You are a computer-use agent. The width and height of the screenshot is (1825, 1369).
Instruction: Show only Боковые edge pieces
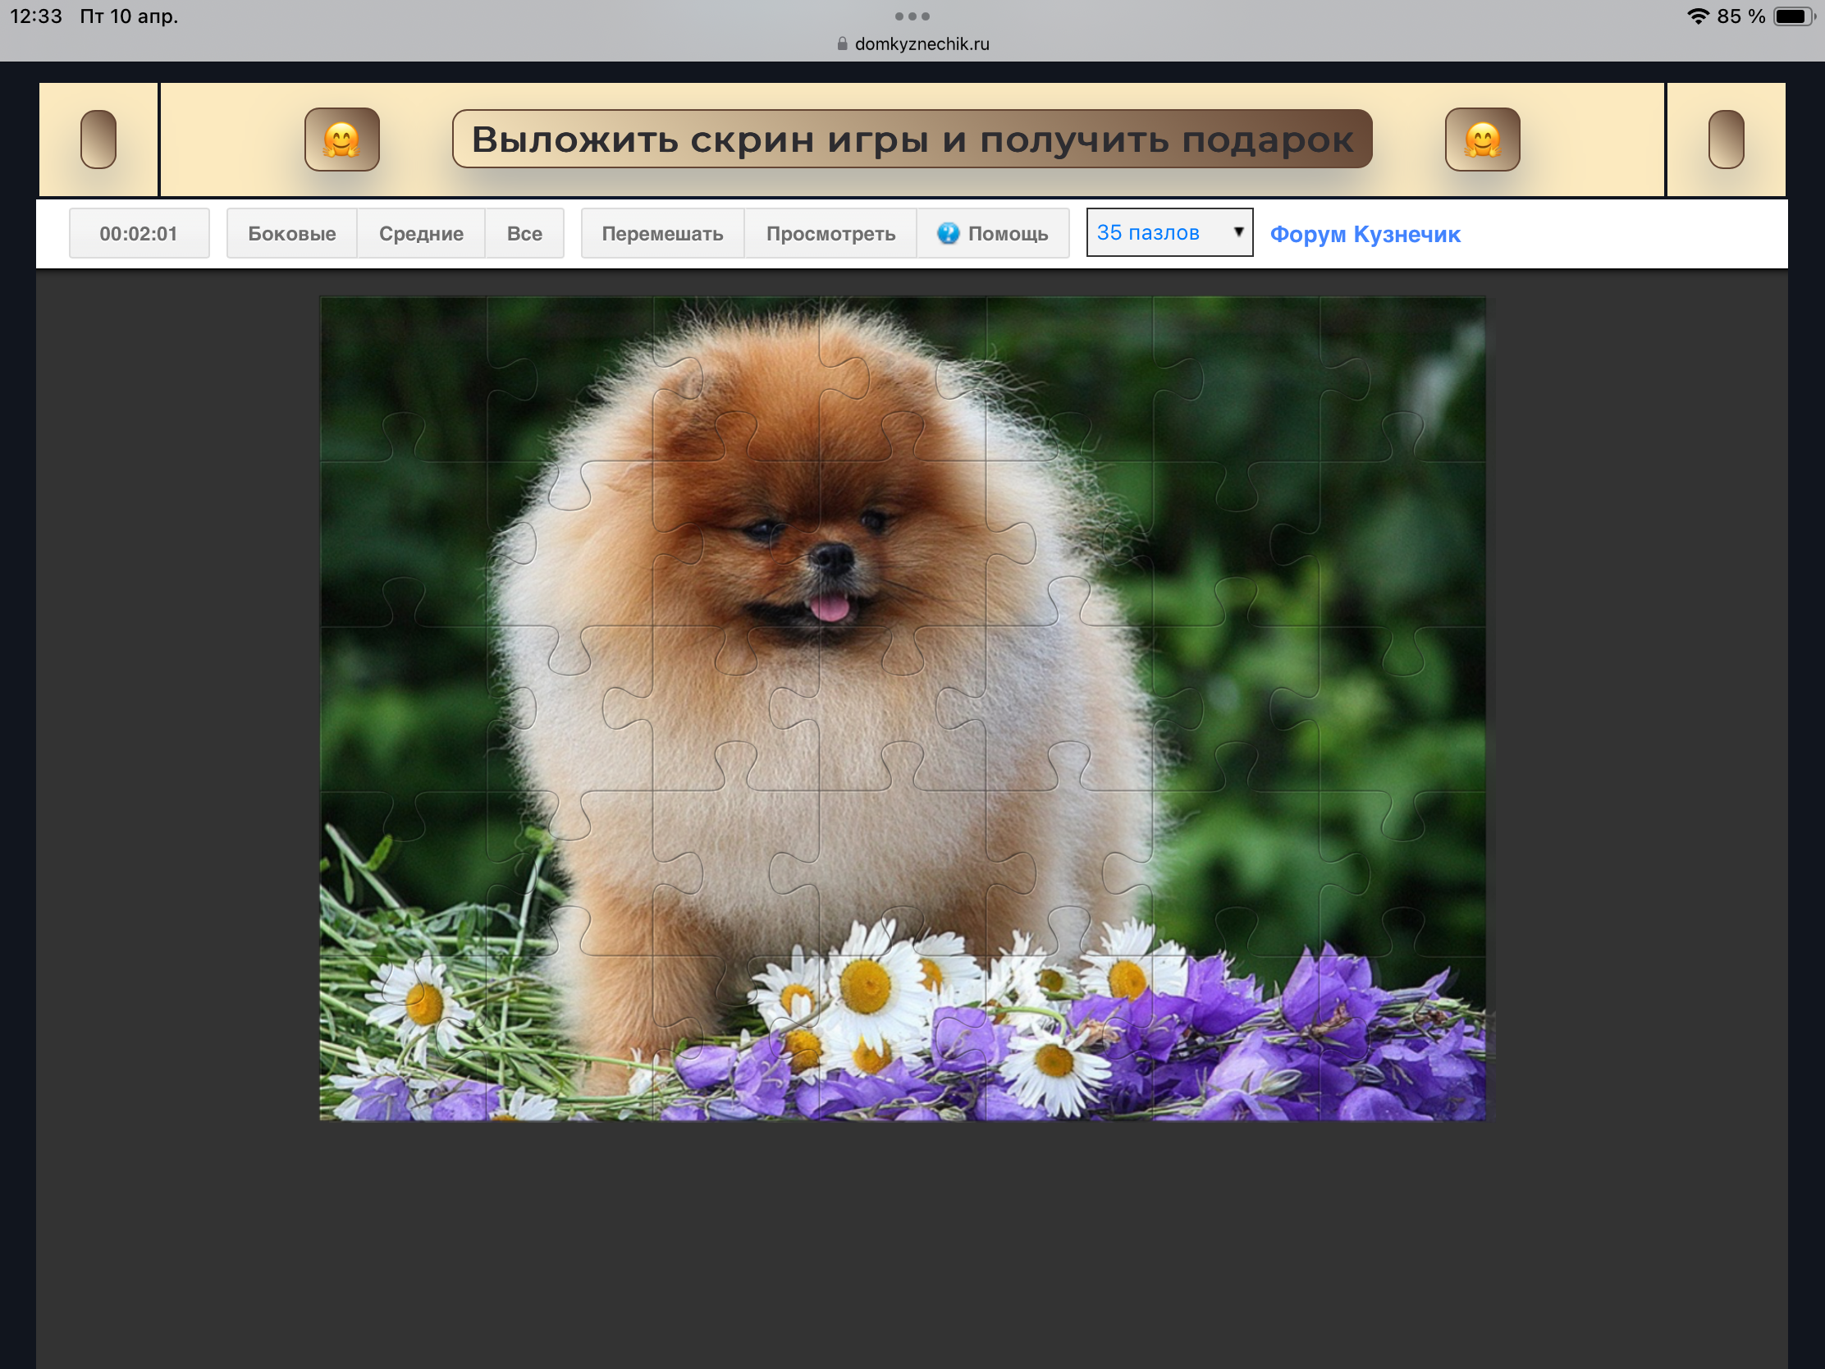[291, 234]
